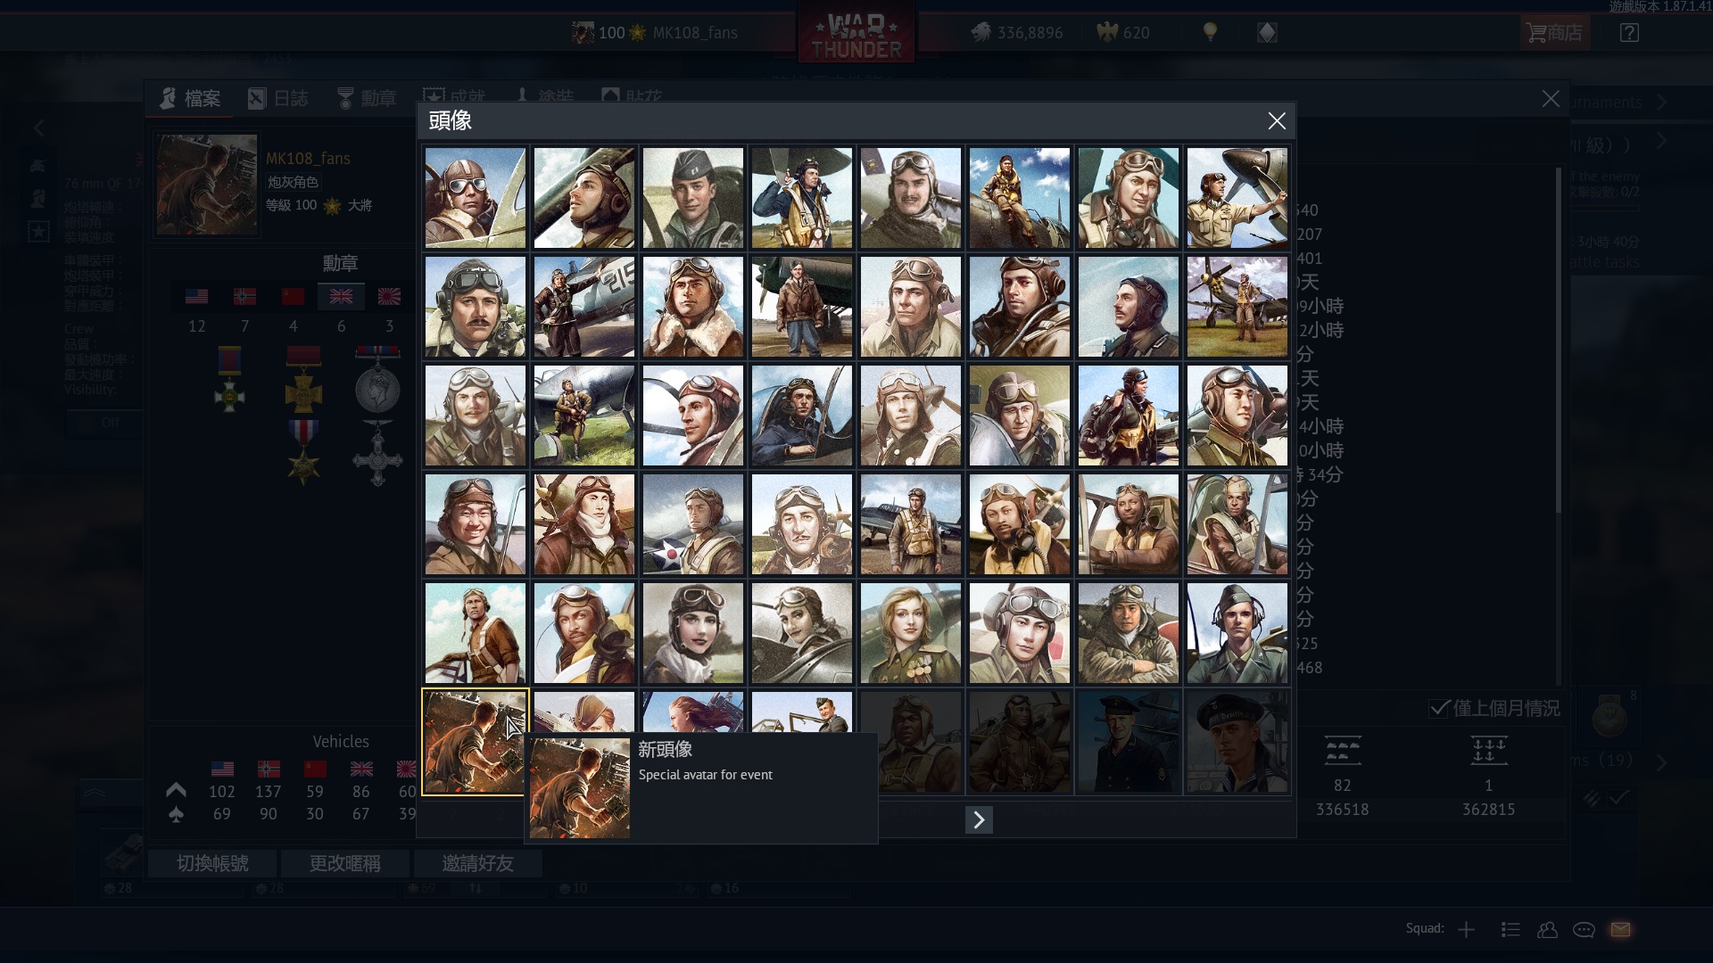Close the avatar selection dialog

click(x=1277, y=120)
